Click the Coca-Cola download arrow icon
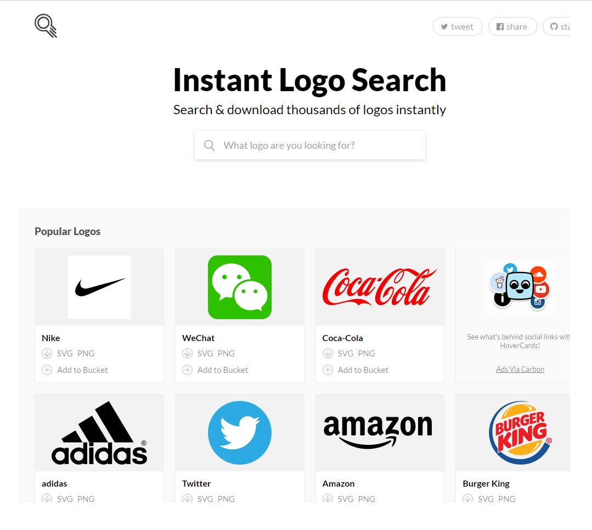This screenshot has height=530, width=592. [x=328, y=354]
